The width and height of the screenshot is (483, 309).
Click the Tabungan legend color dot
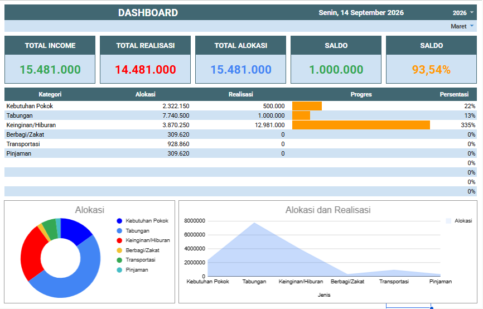119,231
